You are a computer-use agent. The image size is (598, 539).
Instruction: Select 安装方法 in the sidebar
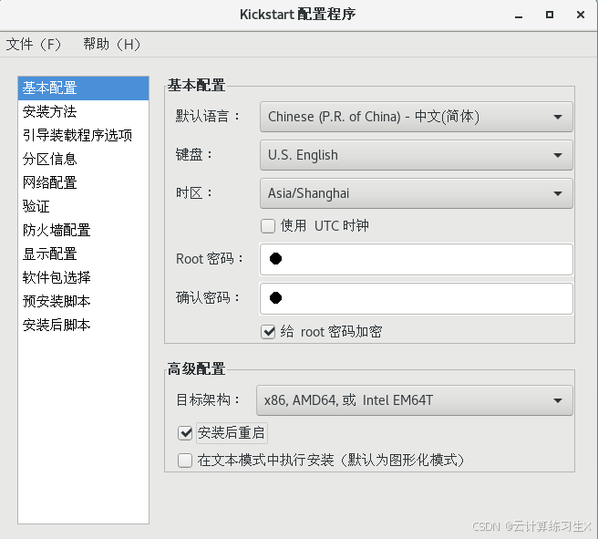[x=83, y=112]
